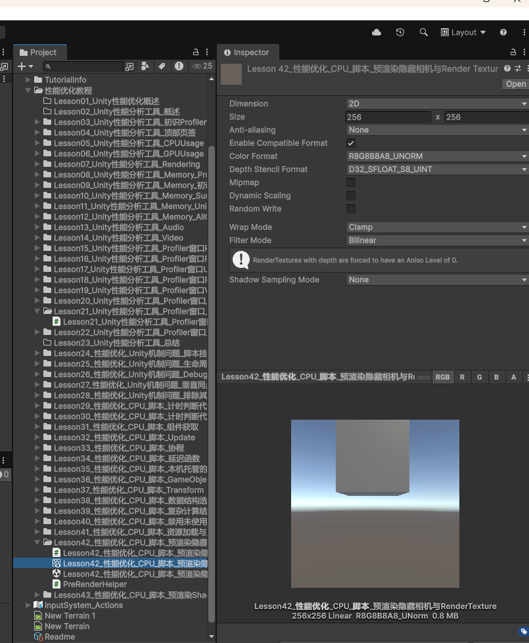Screen dimensions: 529x643
Task: Open Unity cloud services icon
Action: (377, 32)
